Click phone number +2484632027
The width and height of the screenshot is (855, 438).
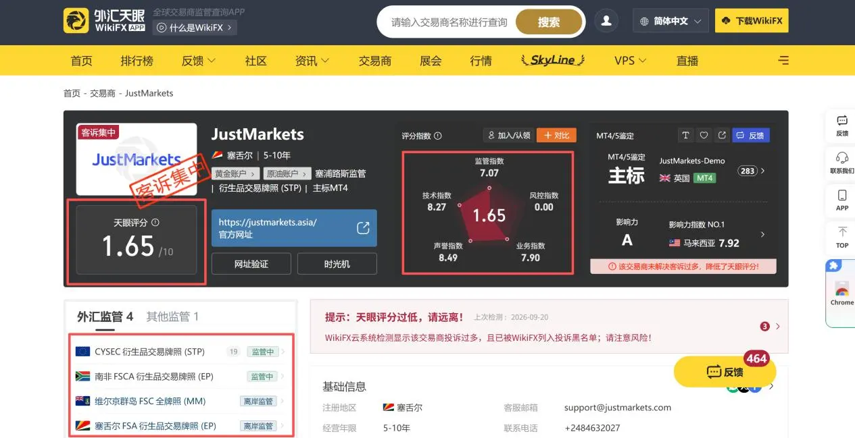coord(592,428)
